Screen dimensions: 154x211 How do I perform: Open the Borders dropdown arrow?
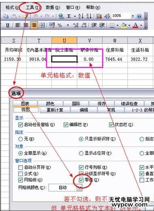pyautogui.click(x=118, y=25)
